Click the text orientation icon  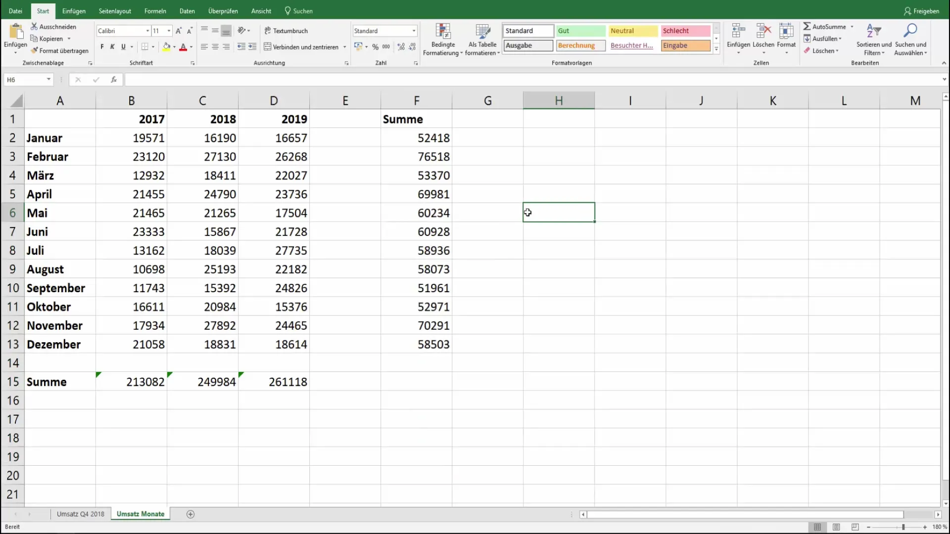(241, 31)
